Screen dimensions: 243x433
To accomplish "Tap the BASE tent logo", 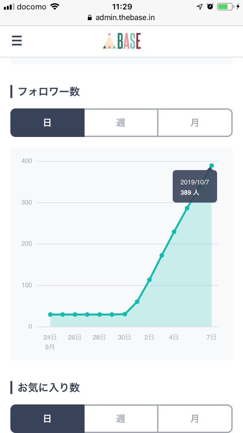I will tap(122, 41).
